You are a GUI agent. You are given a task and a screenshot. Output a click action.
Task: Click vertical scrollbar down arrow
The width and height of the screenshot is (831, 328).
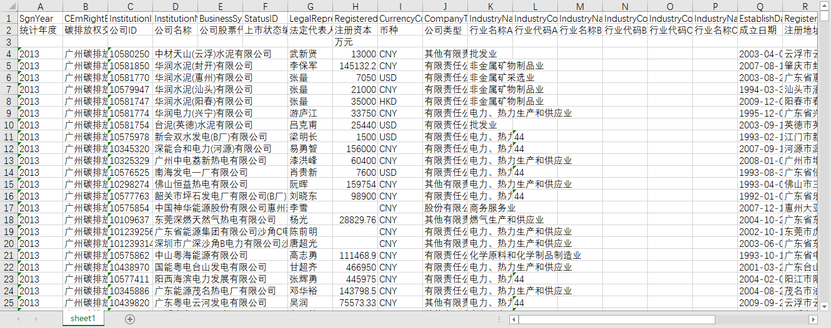coord(825,306)
